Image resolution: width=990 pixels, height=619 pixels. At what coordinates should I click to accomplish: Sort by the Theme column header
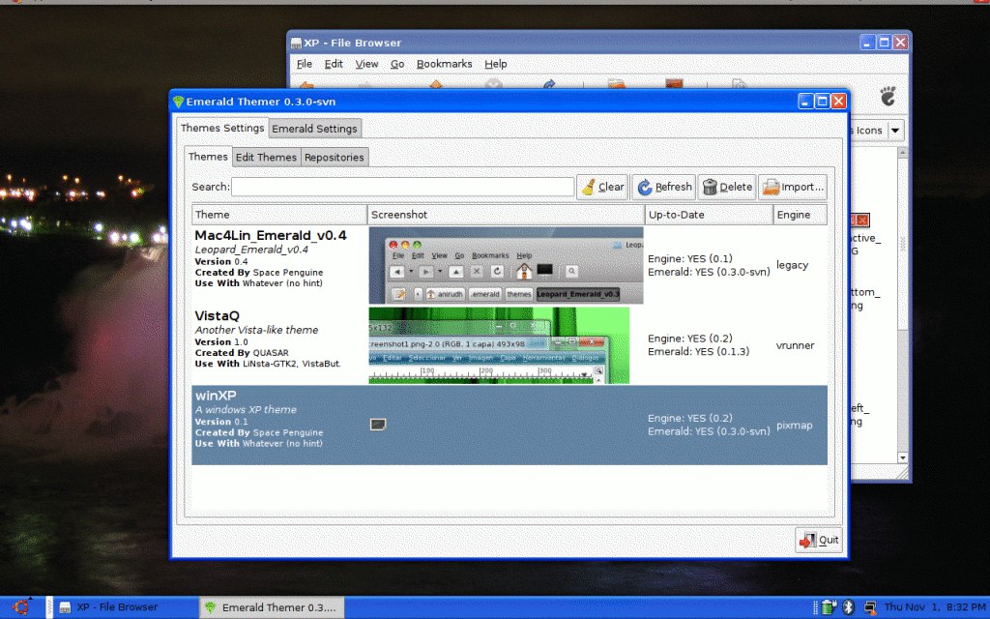pyautogui.click(x=279, y=215)
